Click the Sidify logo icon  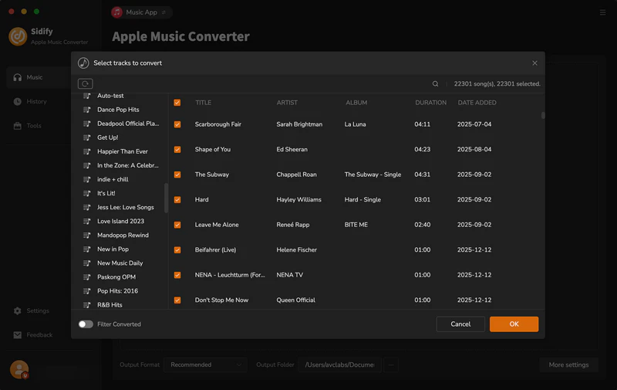pyautogui.click(x=18, y=36)
